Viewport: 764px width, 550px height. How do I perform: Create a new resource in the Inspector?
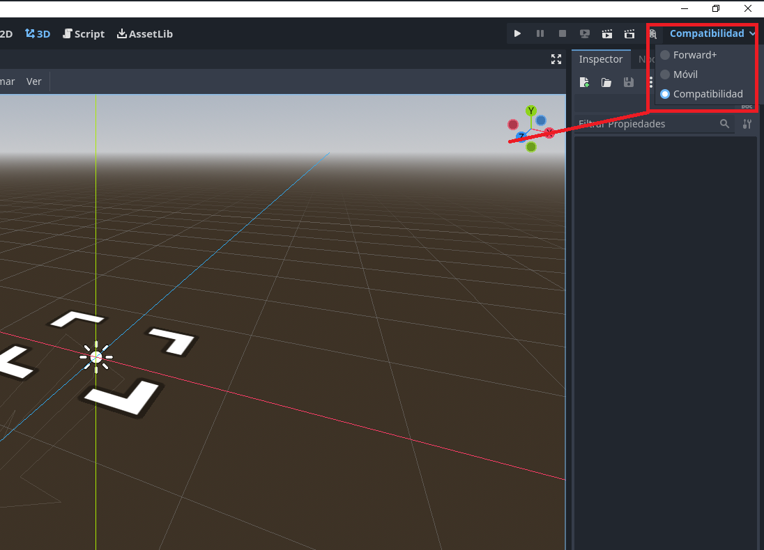point(584,82)
